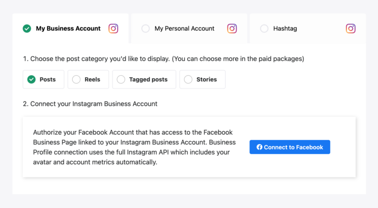Viewport: 378px width, 208px height.
Task: Click Instagram icon on My Business Account tab
Action: pos(113,29)
